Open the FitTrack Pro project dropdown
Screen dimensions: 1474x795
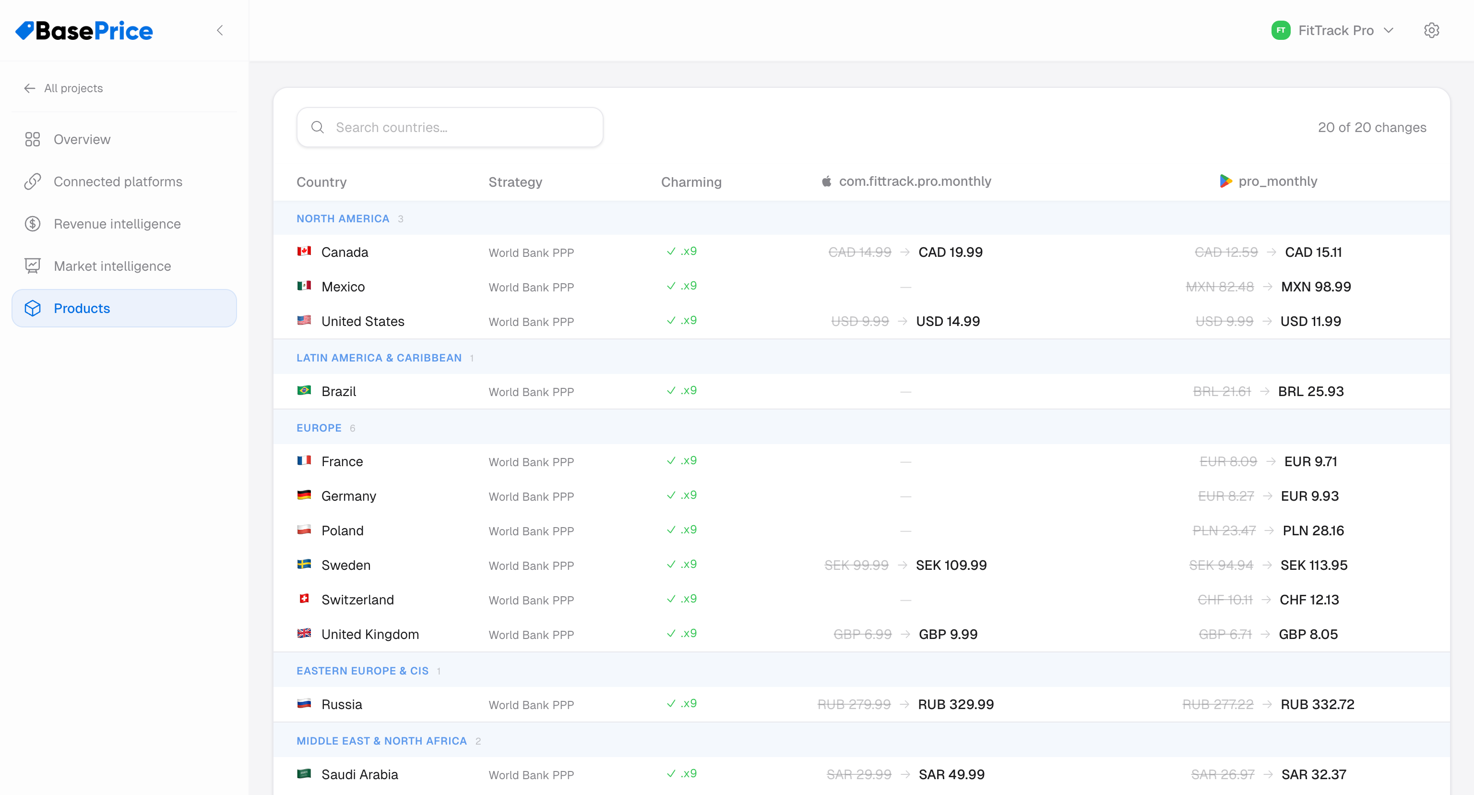1332,30
